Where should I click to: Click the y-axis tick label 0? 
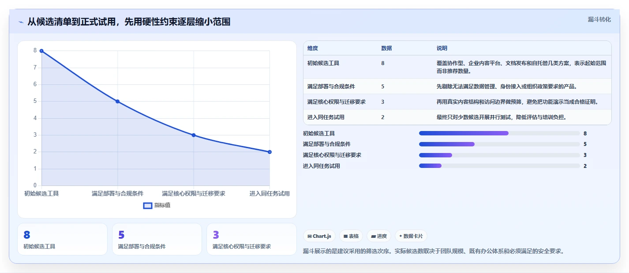(x=35, y=186)
